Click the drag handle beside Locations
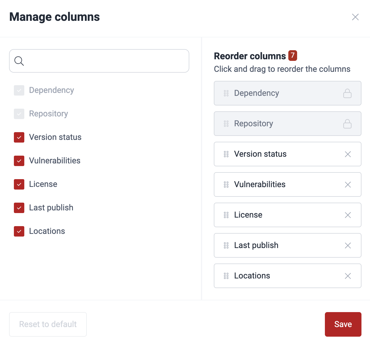The image size is (370, 346). (x=226, y=276)
